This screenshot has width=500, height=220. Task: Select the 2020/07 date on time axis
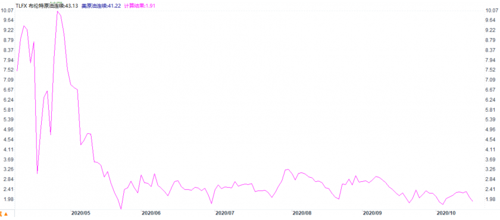(x=224, y=212)
